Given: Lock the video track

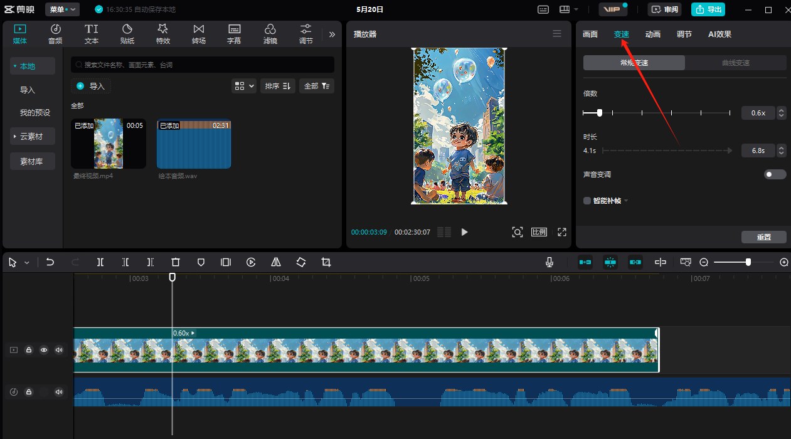Looking at the screenshot, I should pos(29,351).
